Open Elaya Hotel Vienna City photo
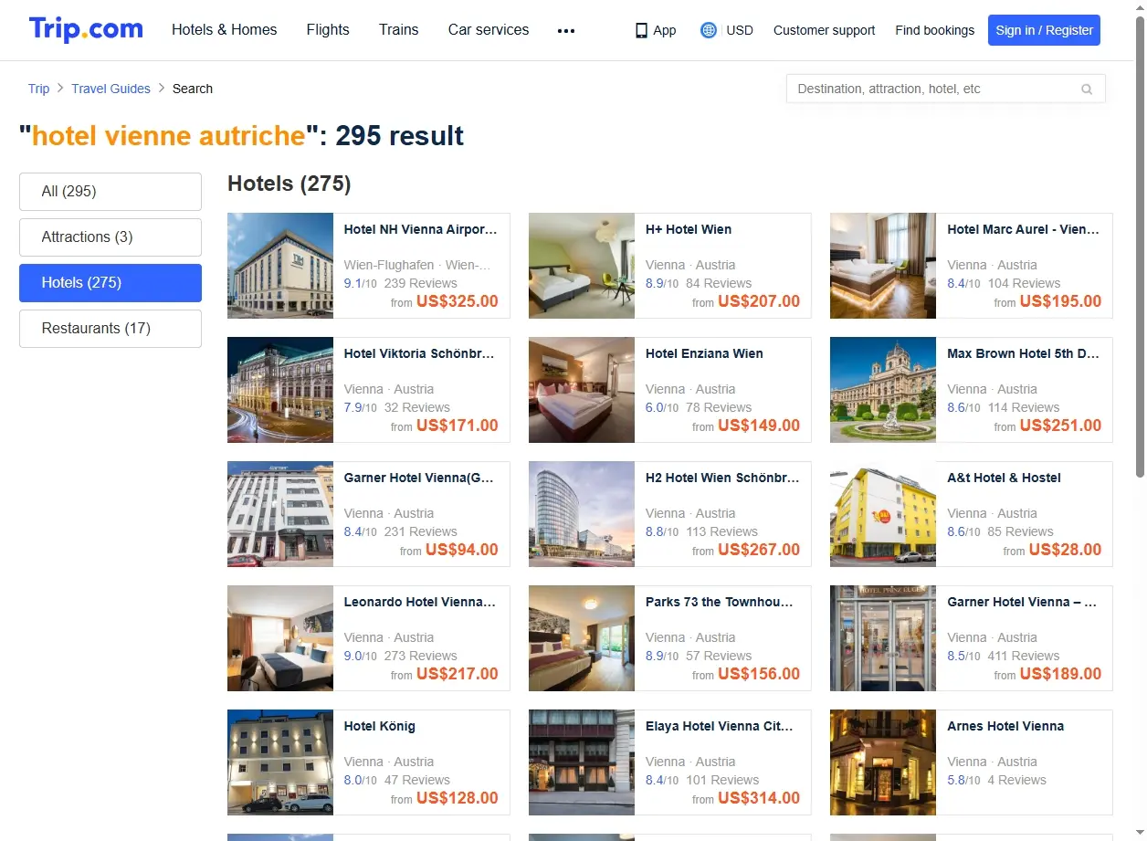The width and height of the screenshot is (1147, 841). pyautogui.click(x=582, y=762)
